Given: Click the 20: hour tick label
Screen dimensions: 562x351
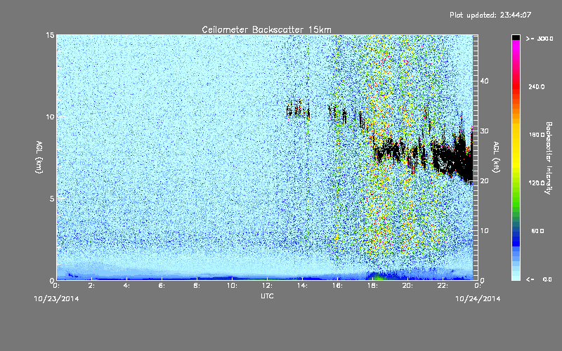Looking at the screenshot, I should (x=407, y=286).
